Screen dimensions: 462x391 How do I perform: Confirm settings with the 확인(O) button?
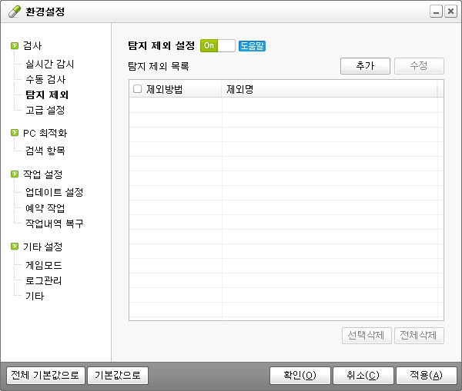click(x=300, y=376)
